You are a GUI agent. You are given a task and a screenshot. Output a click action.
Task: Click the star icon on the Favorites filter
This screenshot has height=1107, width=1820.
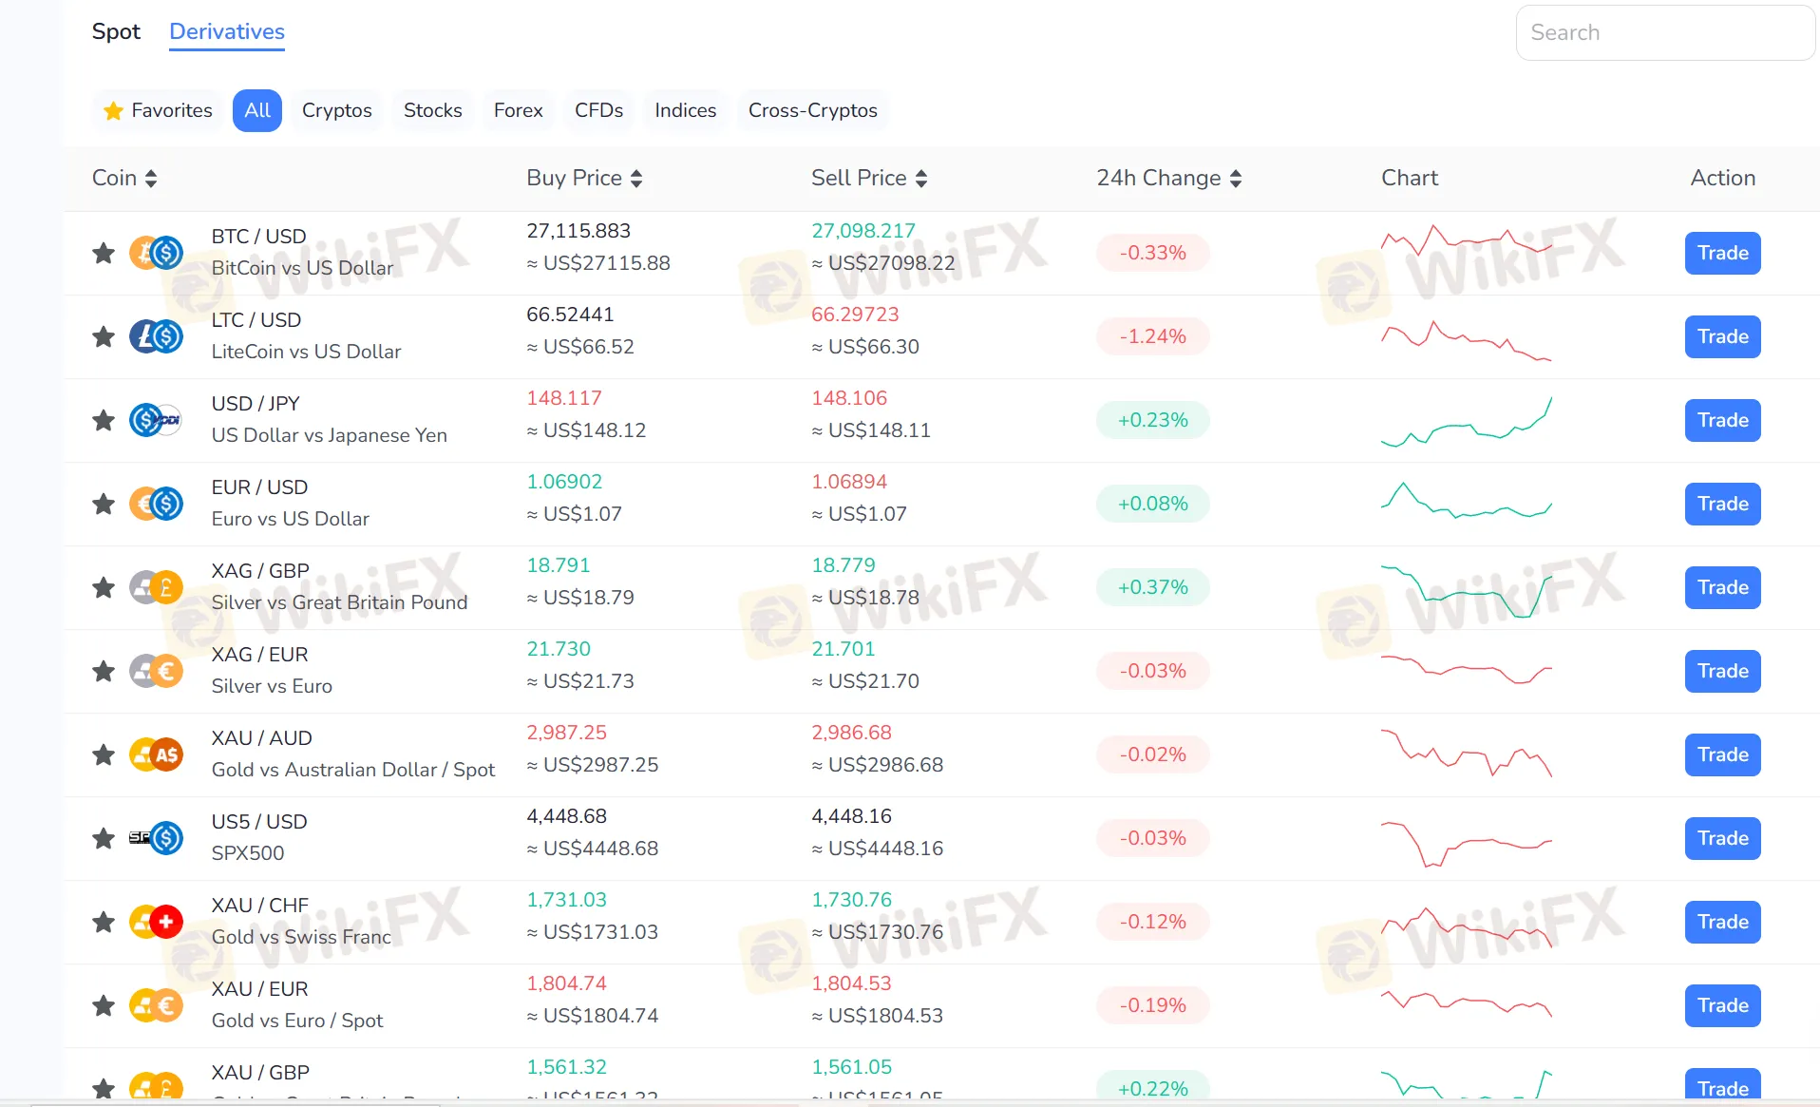113,110
